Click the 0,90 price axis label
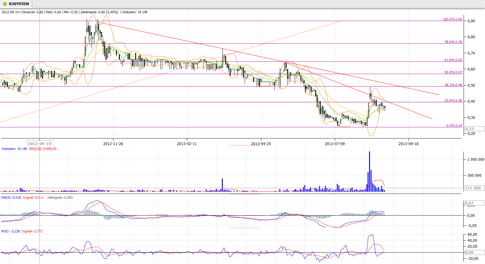This screenshot has height=264, width=485. click(471, 21)
